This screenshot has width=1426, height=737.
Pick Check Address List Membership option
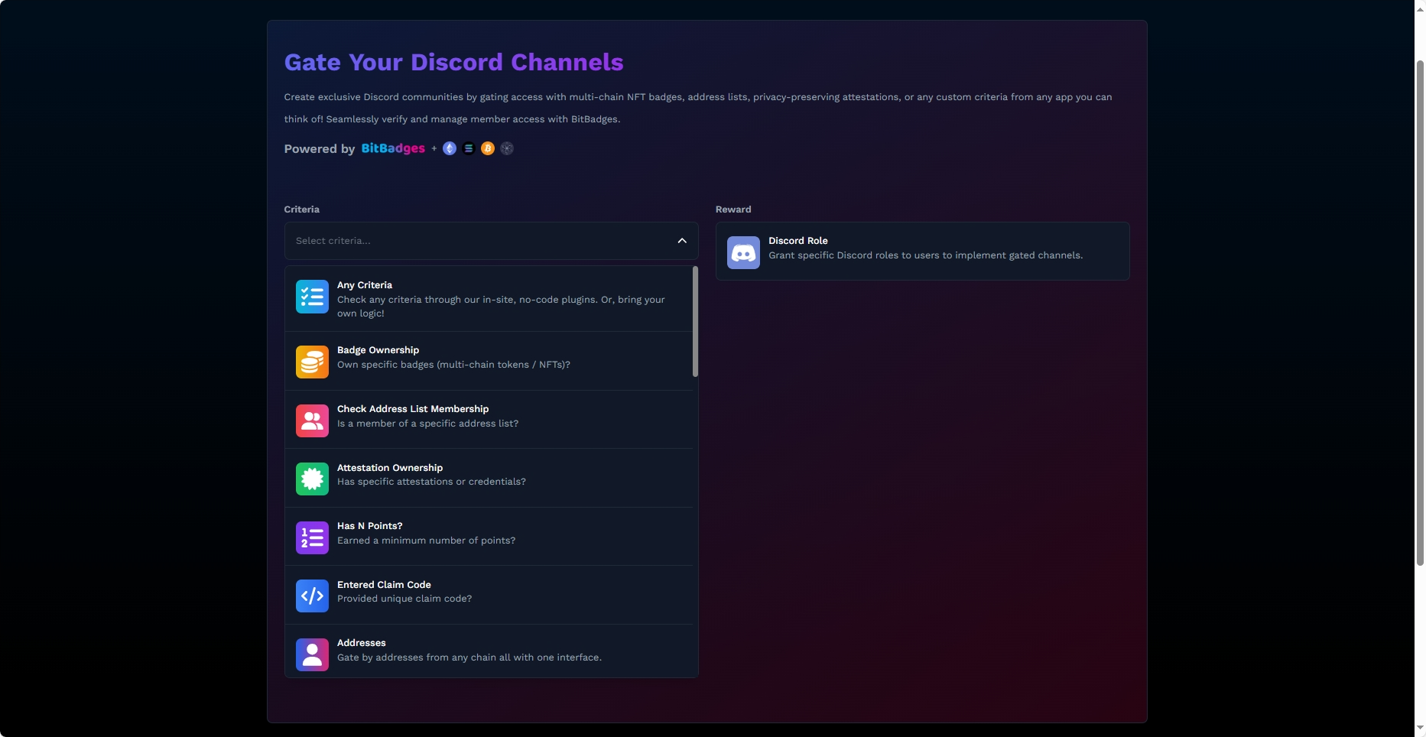coord(489,420)
